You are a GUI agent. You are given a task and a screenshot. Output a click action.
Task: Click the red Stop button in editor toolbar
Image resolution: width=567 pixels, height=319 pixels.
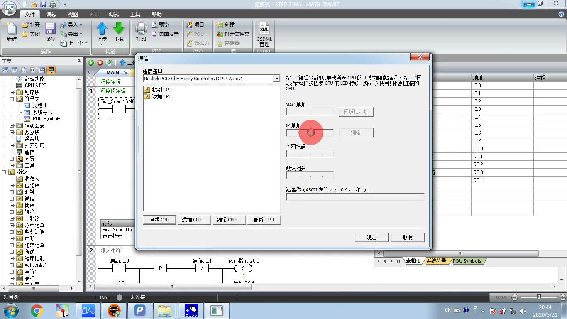pyautogui.click(x=100, y=63)
